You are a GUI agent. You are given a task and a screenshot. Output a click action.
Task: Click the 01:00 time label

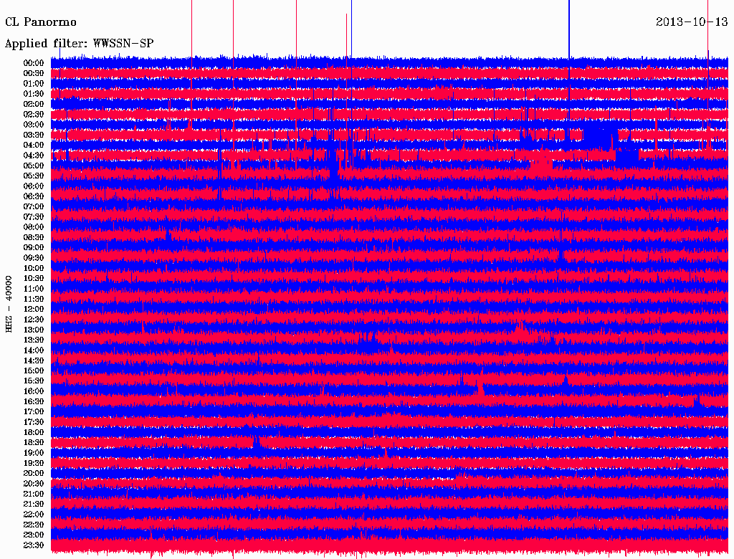pyautogui.click(x=33, y=84)
